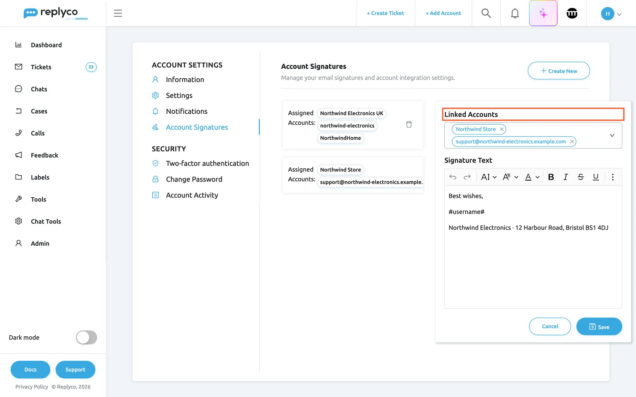Click the + Add Account link
Viewport: 636px width, 397px height.
tap(443, 13)
